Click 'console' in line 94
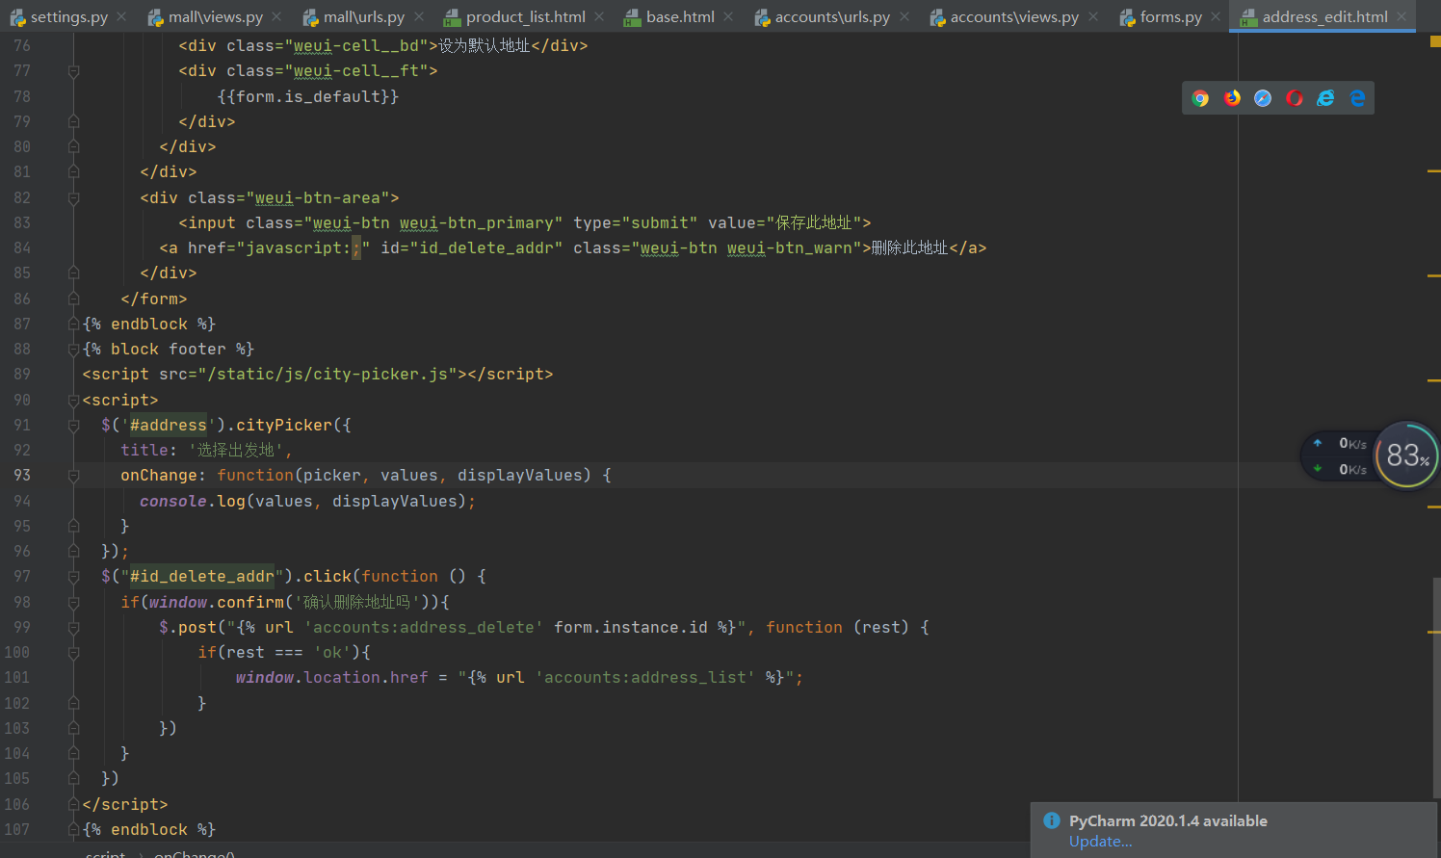Viewport: 1441px width, 858px height. (173, 501)
